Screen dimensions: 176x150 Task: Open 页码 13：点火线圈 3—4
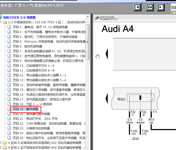click(39, 80)
